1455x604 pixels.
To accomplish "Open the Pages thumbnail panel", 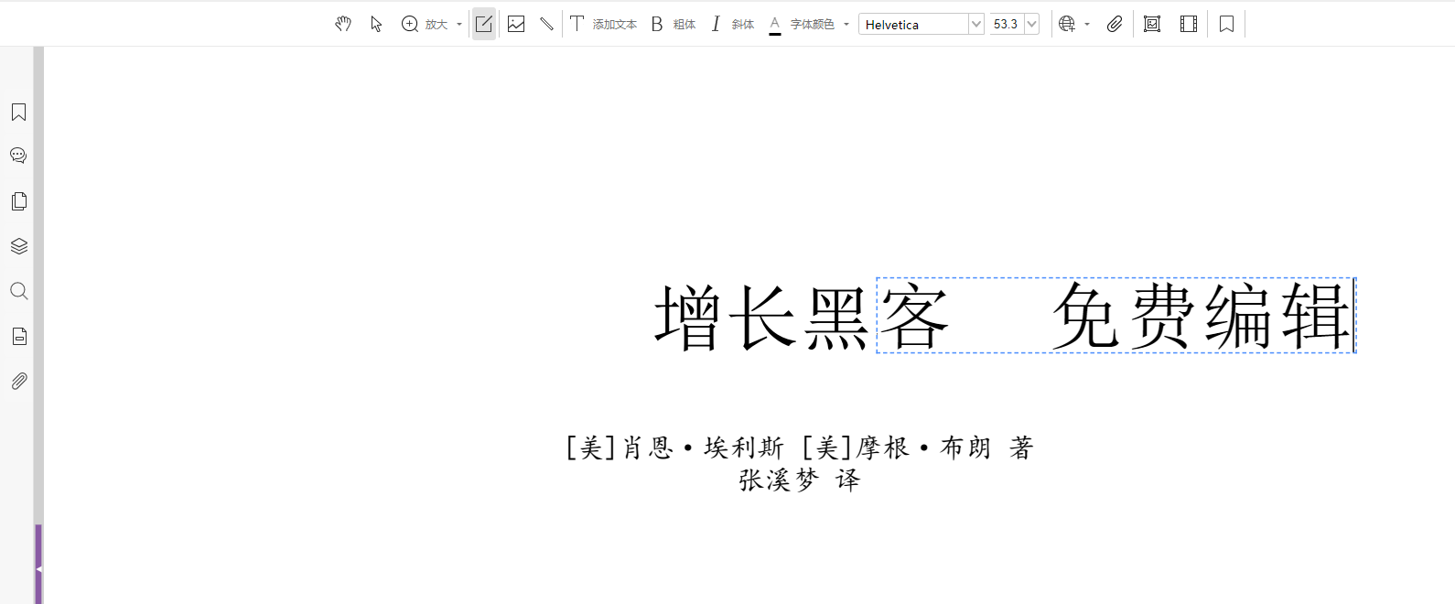I will [x=18, y=201].
